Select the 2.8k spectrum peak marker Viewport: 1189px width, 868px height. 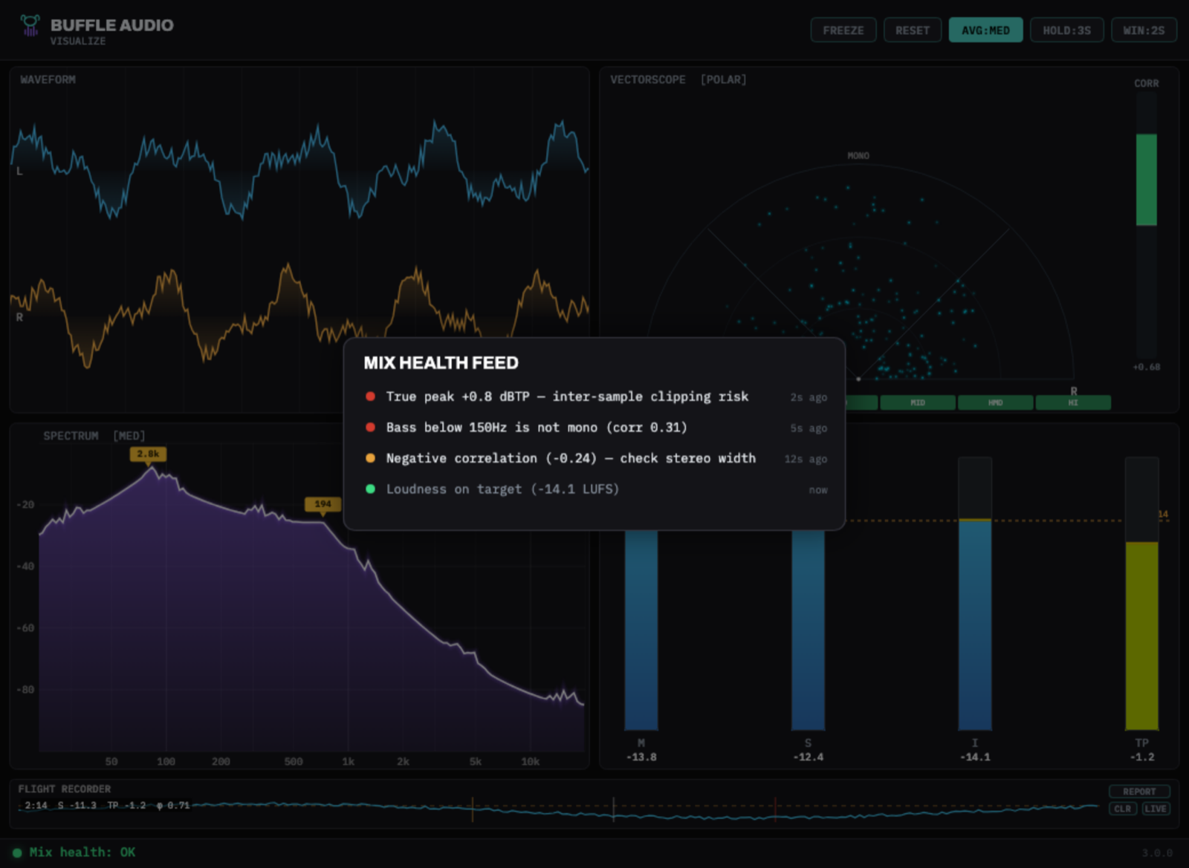pyautogui.click(x=148, y=454)
